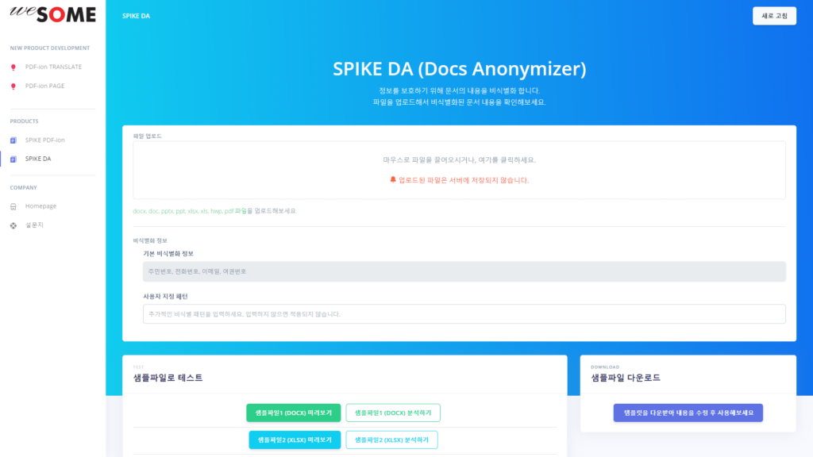
Task: Click the 설문지 survey icon in sidebar
Action: pos(13,225)
